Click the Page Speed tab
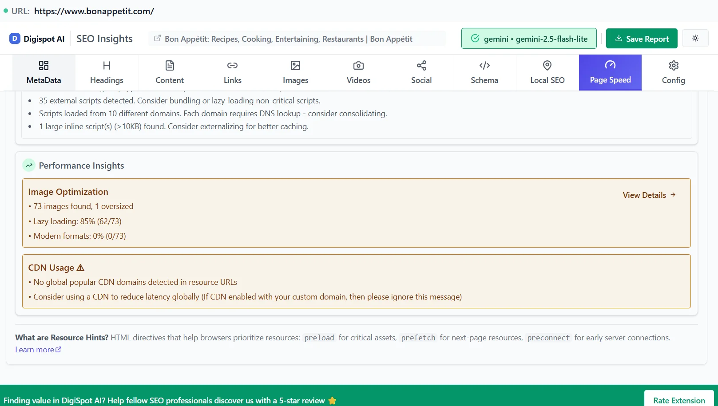The image size is (718, 406). (610, 72)
